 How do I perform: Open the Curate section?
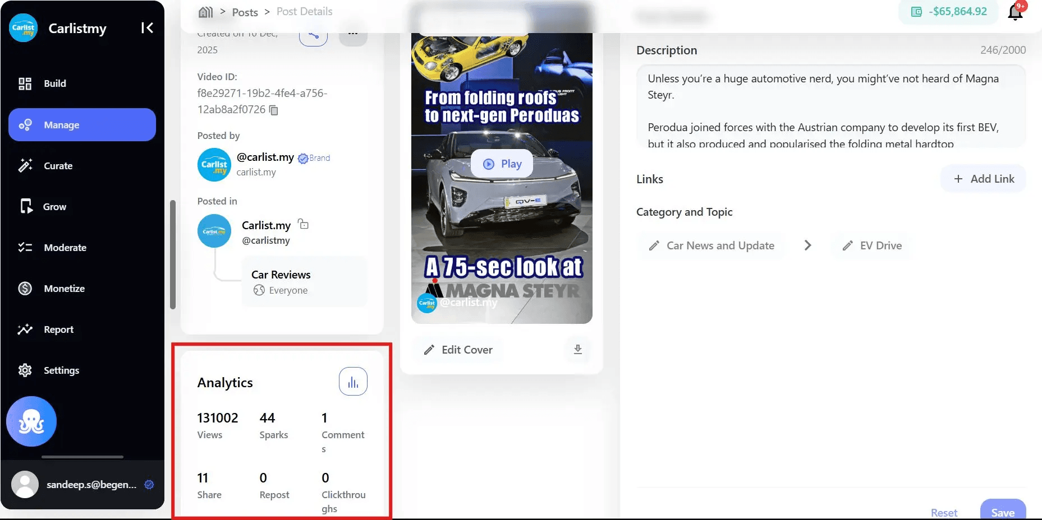(x=82, y=166)
